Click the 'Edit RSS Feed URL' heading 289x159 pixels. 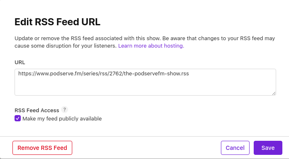pyautogui.click(x=57, y=22)
